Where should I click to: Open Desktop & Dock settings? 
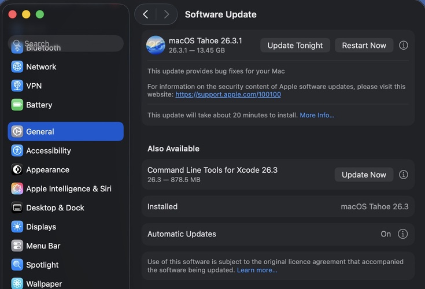pyautogui.click(x=65, y=208)
